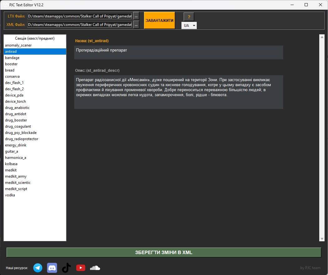Screen dimensions: 328x275
Task: Click the st_antirad_descr description text box
Action: [x=178, y=92]
